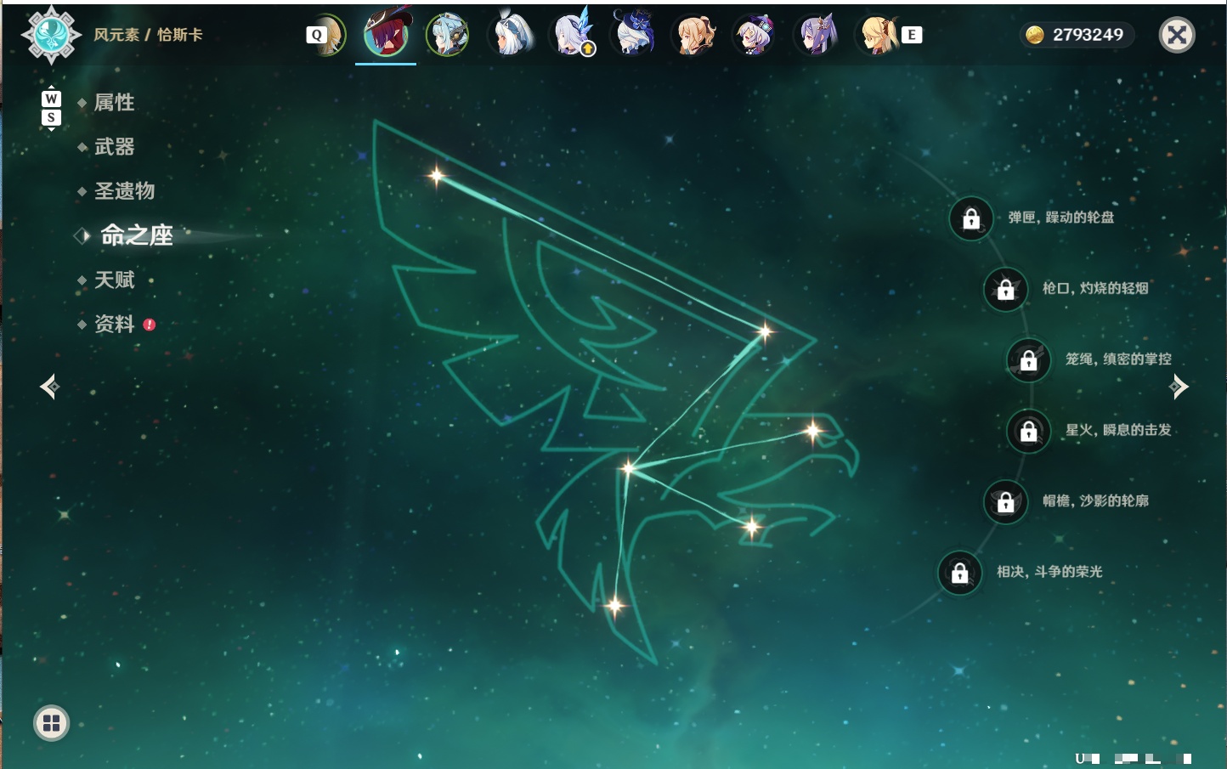
Task: Click the lock icon for 弹匣，躁动的轮盘
Action: point(971,218)
